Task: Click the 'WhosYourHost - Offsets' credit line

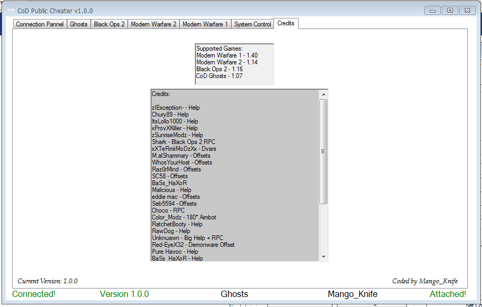Action: click(x=182, y=162)
